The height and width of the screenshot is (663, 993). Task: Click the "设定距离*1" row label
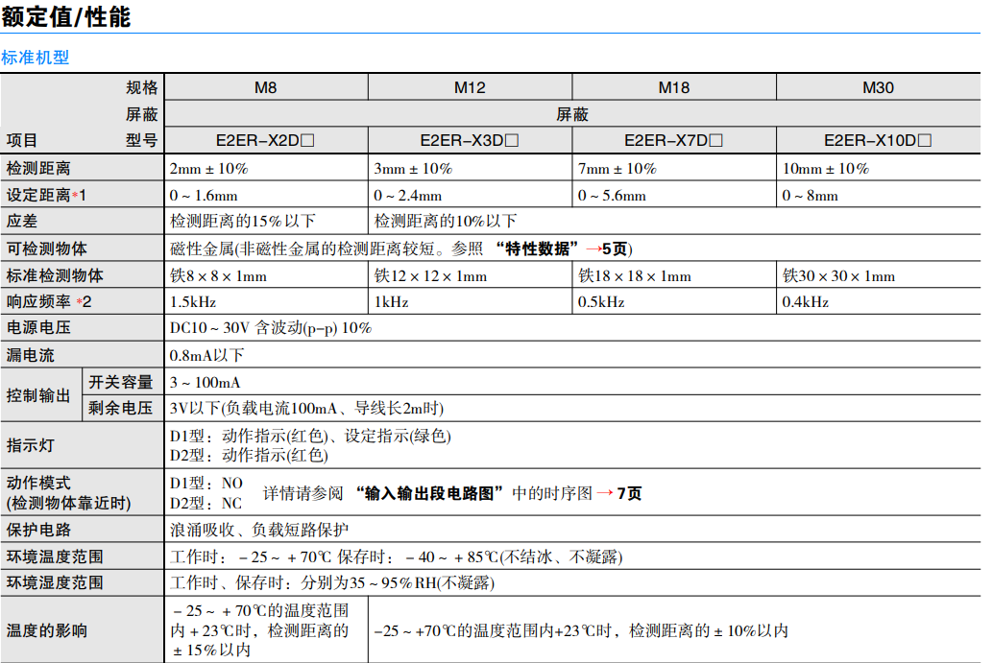point(46,196)
